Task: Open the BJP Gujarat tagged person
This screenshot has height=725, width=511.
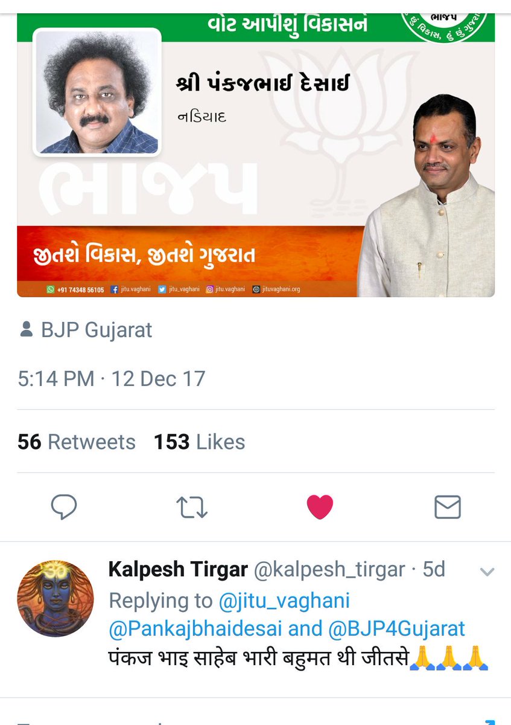Action: [97, 330]
